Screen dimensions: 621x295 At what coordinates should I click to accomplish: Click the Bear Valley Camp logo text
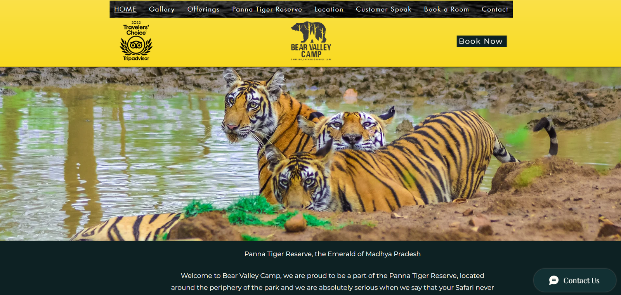tap(311, 51)
